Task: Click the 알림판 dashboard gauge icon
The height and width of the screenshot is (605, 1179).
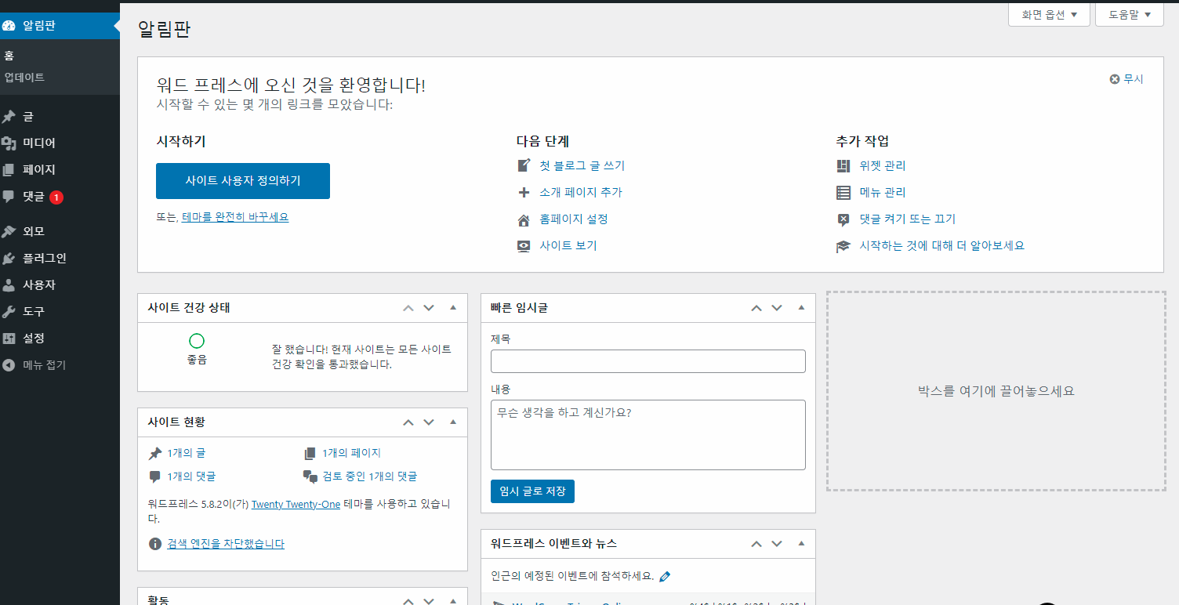Action: [x=9, y=26]
